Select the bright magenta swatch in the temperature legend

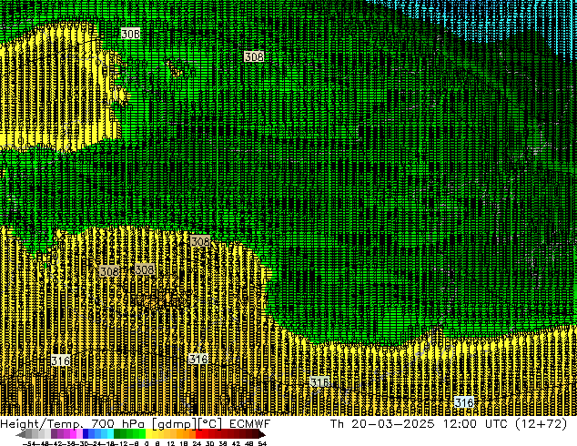point(73,435)
